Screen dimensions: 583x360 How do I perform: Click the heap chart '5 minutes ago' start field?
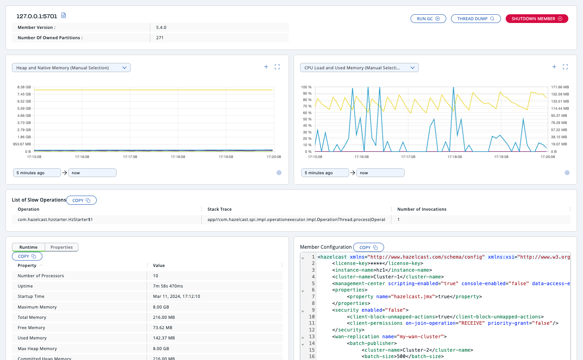(x=36, y=173)
